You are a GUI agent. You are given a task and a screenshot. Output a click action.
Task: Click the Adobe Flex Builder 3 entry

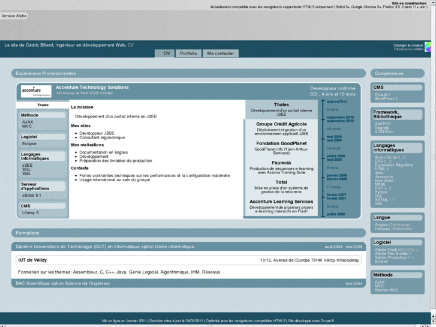pos(393,254)
